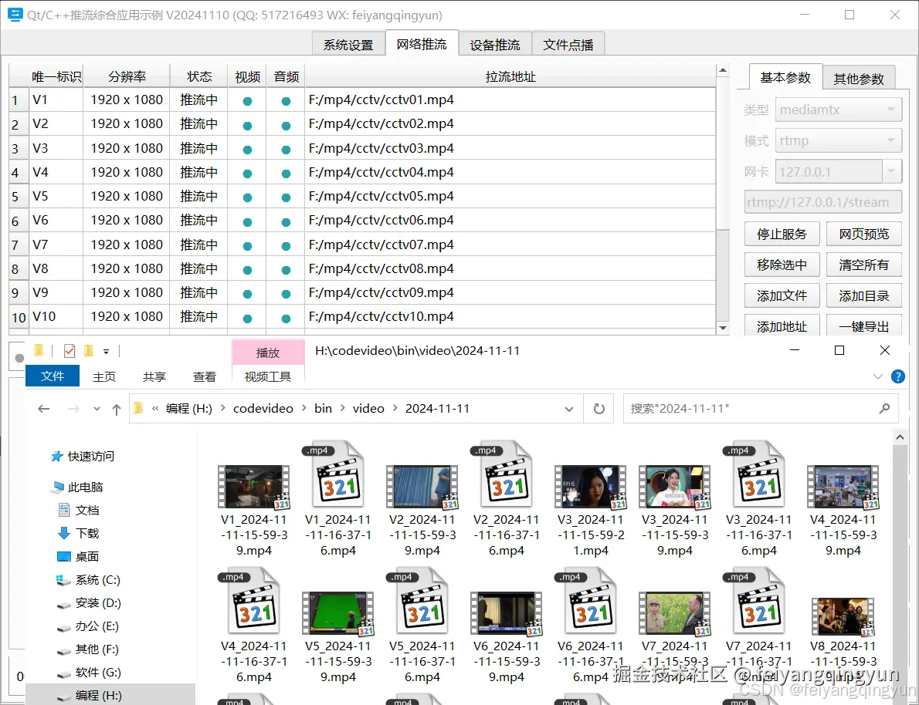This screenshot has height=705, width=919.
Task: Click the 一键导出 export button
Action: click(x=863, y=326)
